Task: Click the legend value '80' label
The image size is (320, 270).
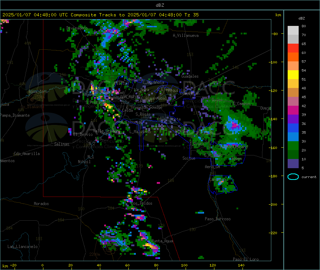Action: pyautogui.click(x=304, y=26)
